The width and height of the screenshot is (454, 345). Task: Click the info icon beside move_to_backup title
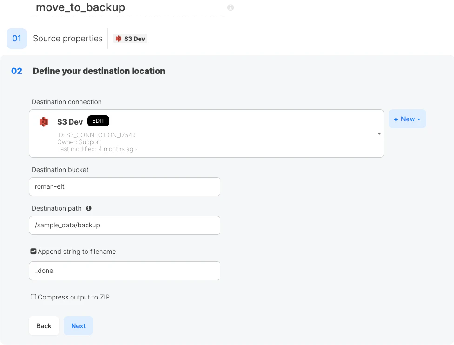(230, 7)
